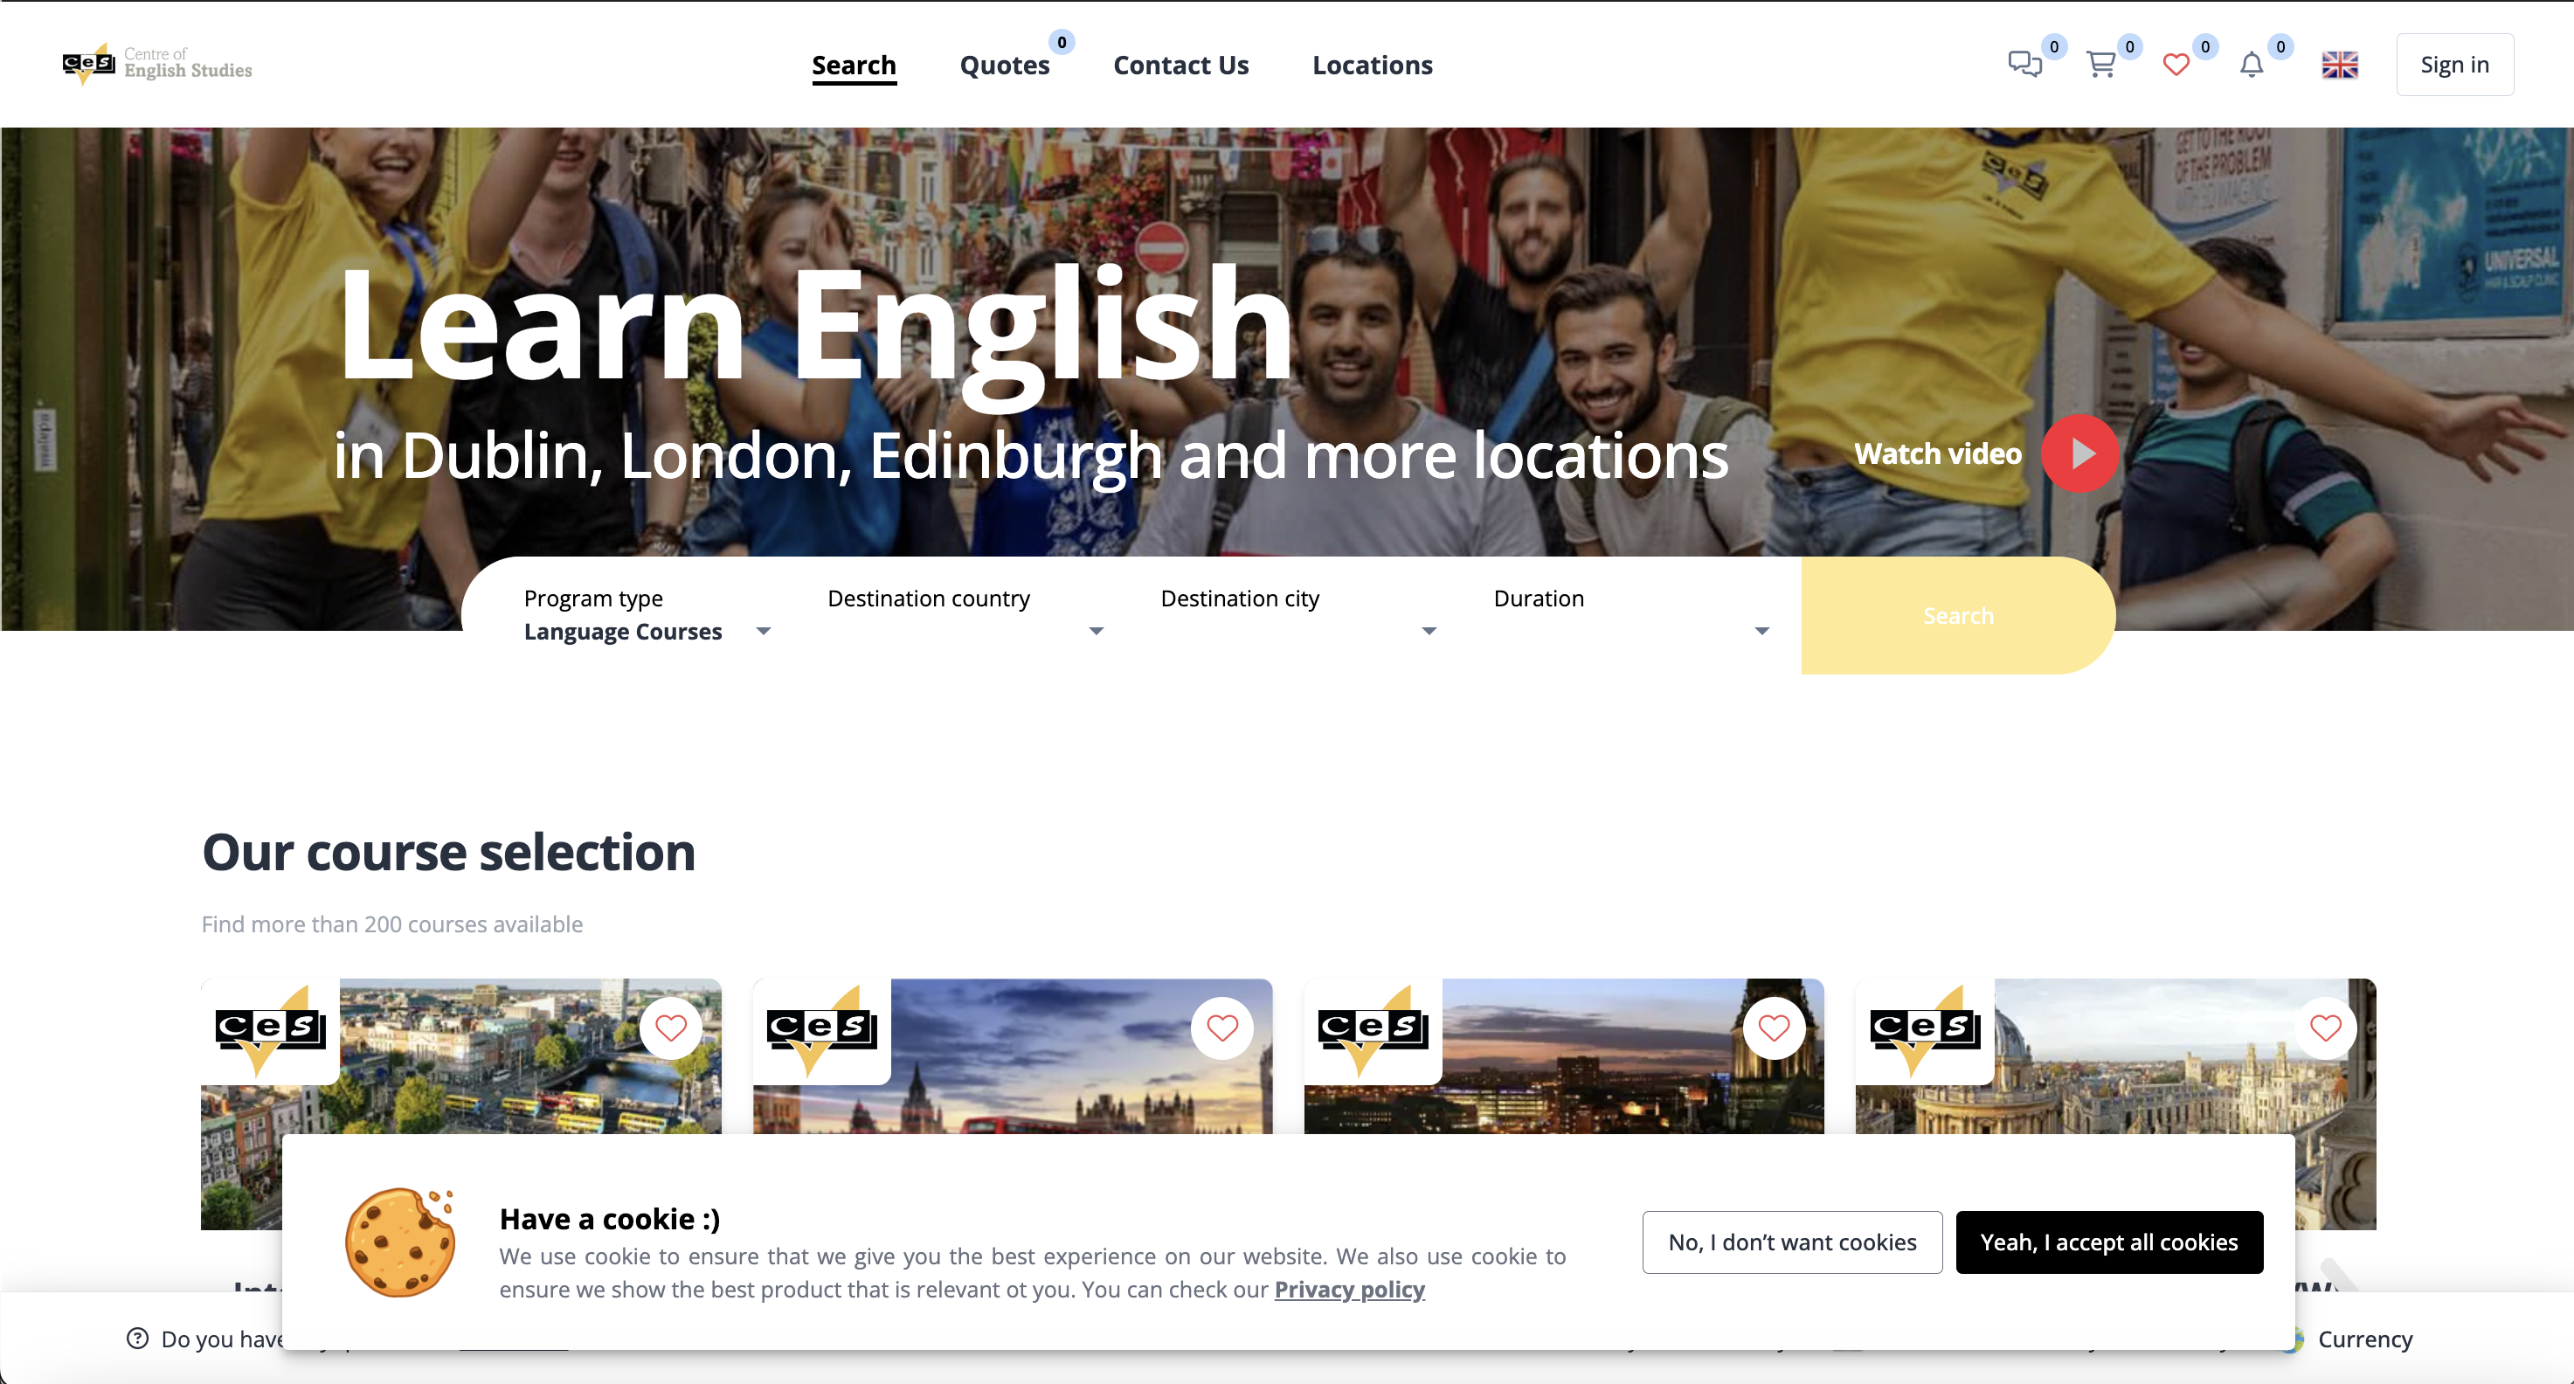
Task: Open the Quotes menu item
Action: (x=1004, y=65)
